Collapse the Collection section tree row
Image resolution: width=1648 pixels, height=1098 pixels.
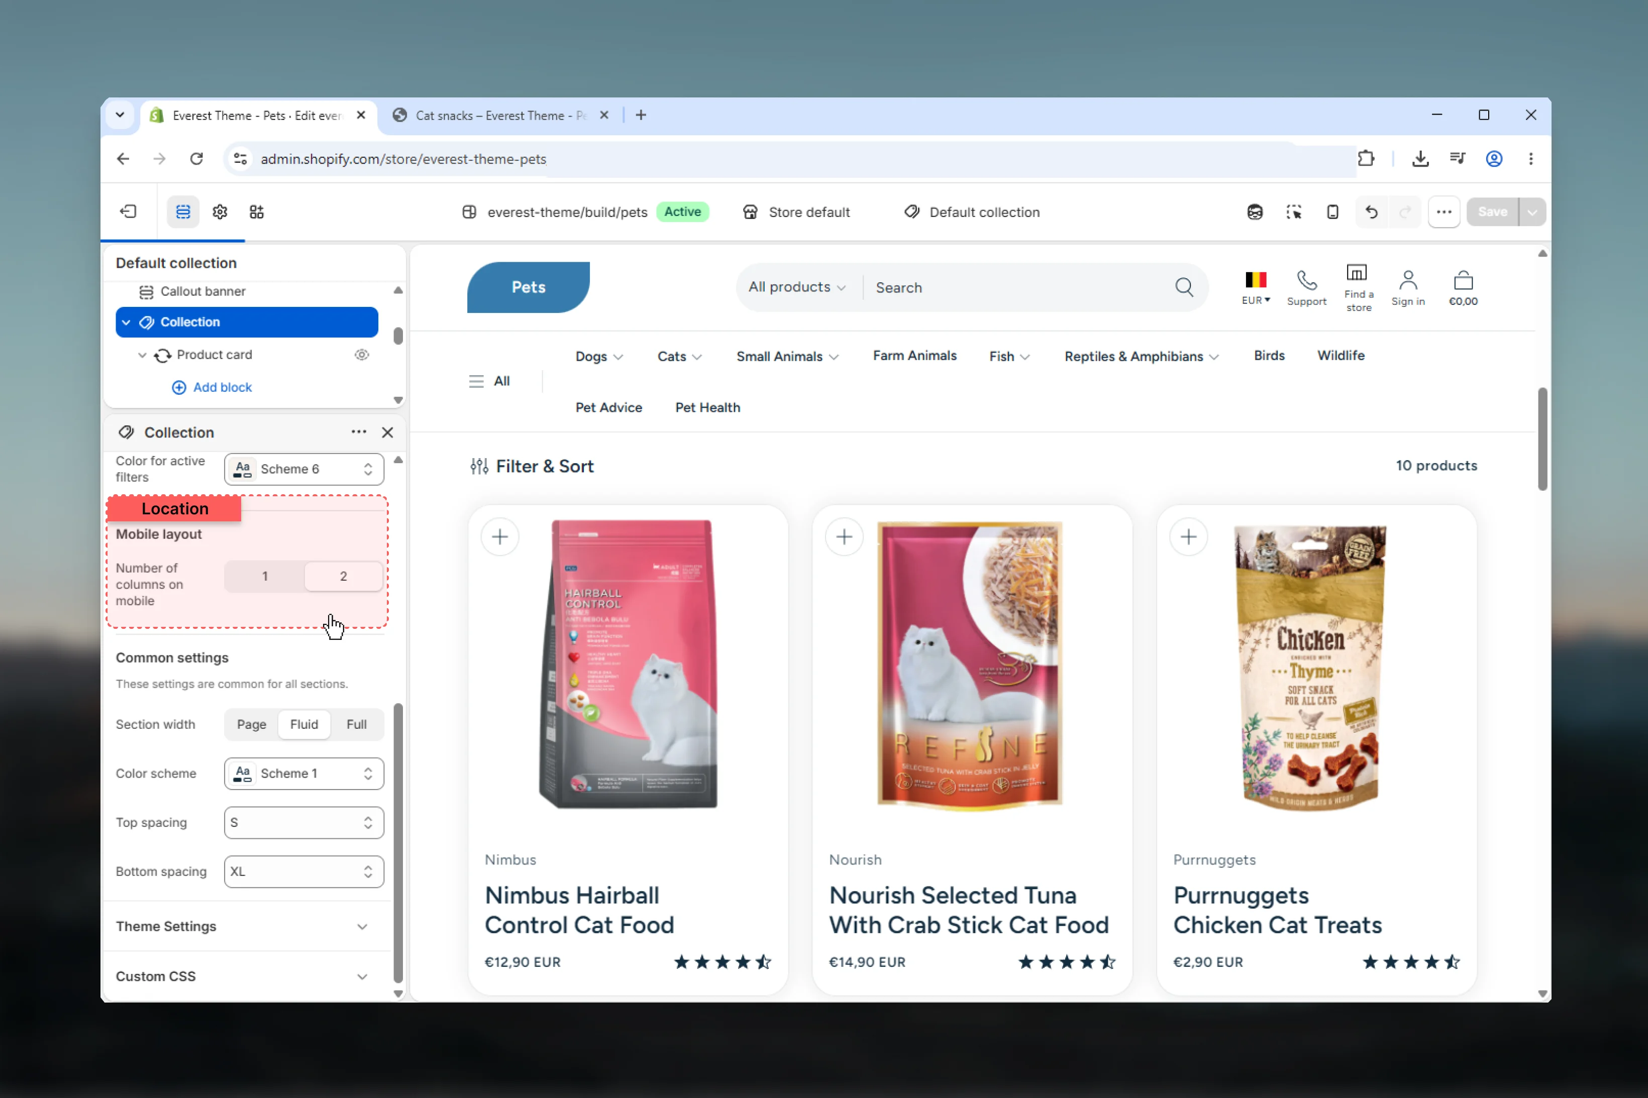[x=126, y=322]
